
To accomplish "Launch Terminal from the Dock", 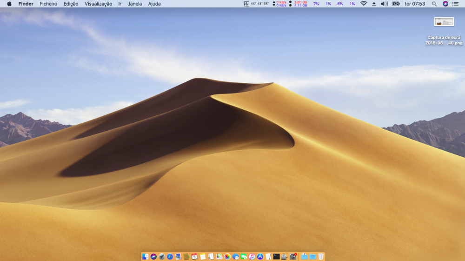I will point(276,256).
